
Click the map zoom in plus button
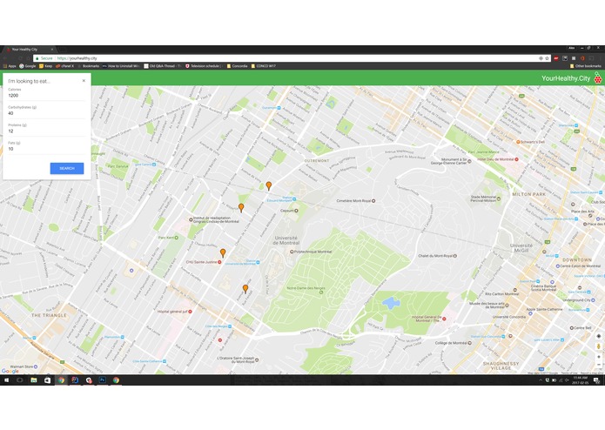[x=598, y=357]
